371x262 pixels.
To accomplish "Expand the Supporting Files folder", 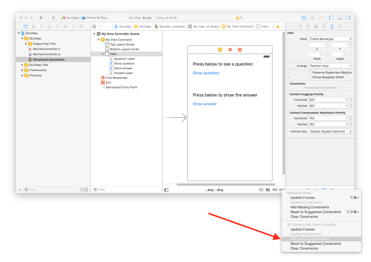I will 26,44.
